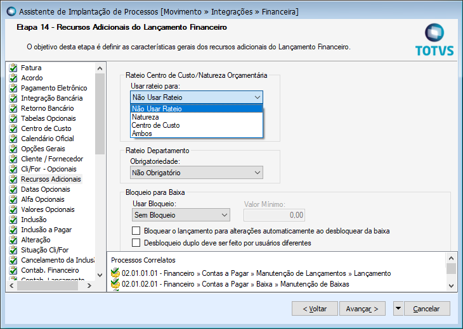
Task: Click left arrow of step list horizontal scrollbar
Action: click(x=11, y=285)
